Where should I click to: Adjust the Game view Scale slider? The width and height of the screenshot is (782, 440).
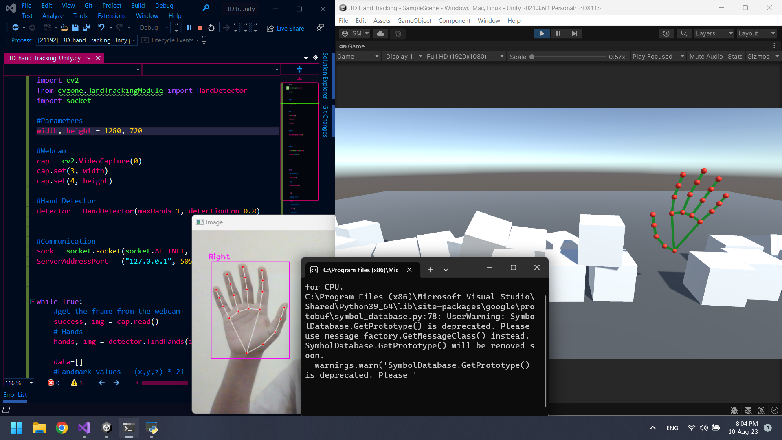tap(532, 57)
